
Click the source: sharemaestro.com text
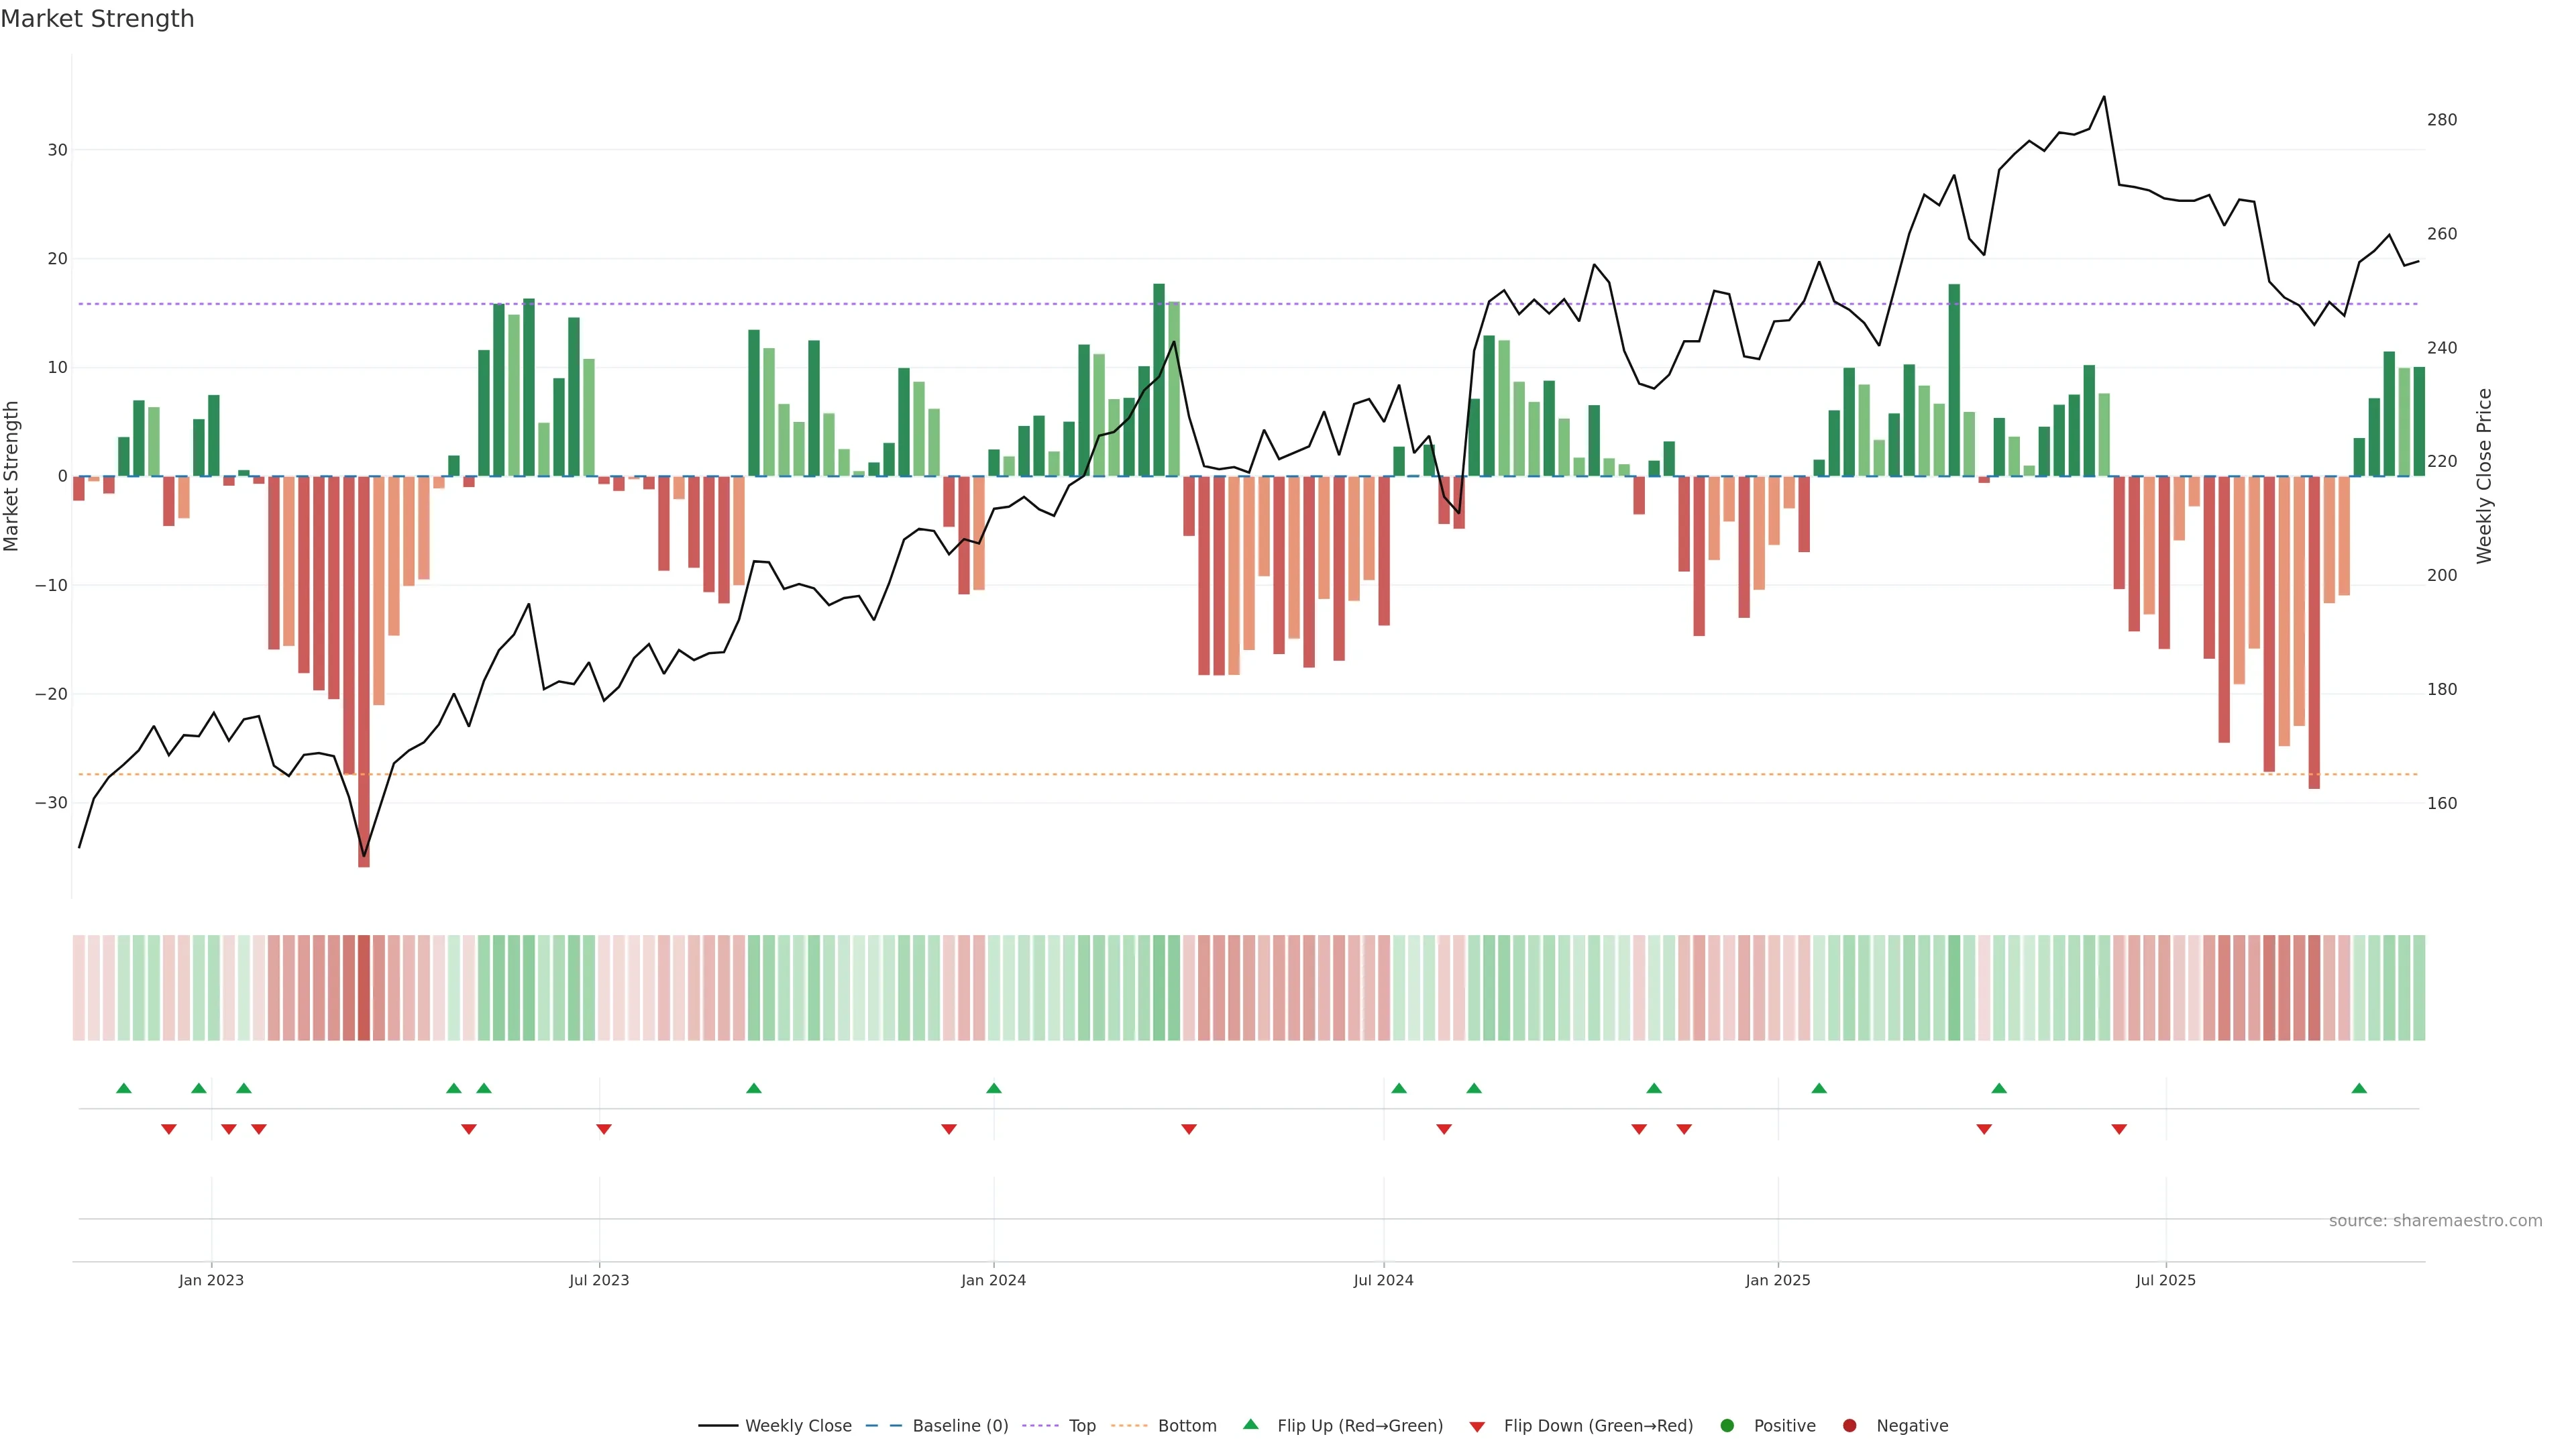pos(2435,1221)
